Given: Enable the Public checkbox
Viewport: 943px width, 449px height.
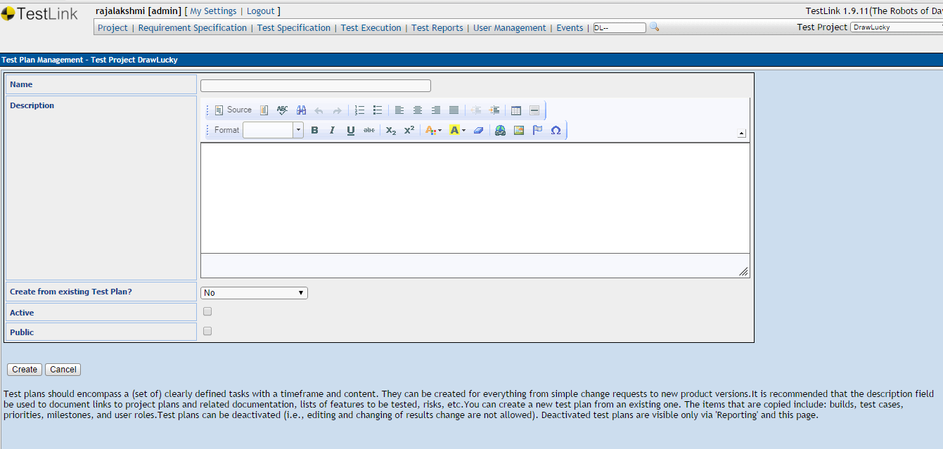Looking at the screenshot, I should 207,330.
